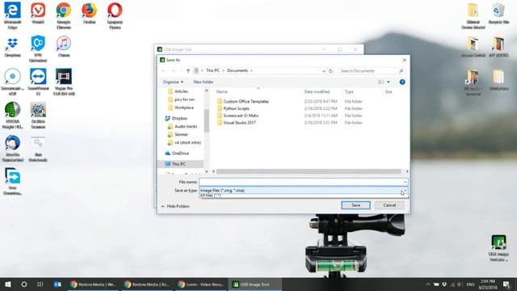Select Python Scripts folder
Screen dimensions: 517x291
pos(236,108)
